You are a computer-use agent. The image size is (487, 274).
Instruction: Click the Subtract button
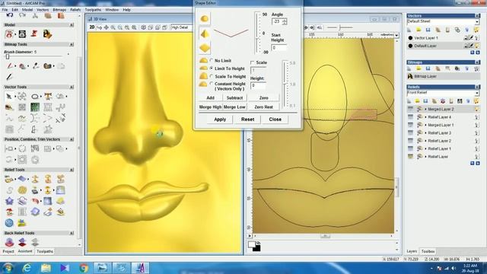[234, 98]
